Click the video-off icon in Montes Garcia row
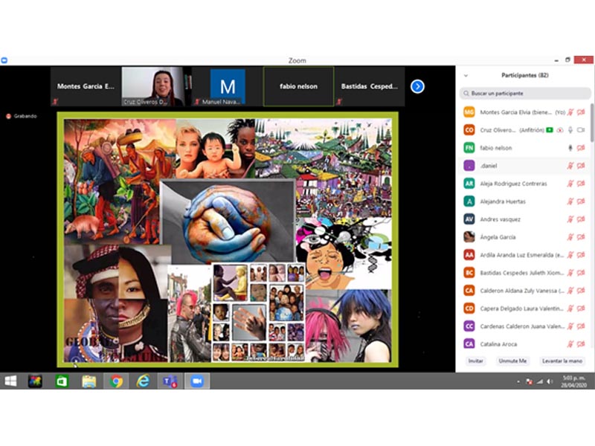The image size is (595, 446). [x=581, y=112]
